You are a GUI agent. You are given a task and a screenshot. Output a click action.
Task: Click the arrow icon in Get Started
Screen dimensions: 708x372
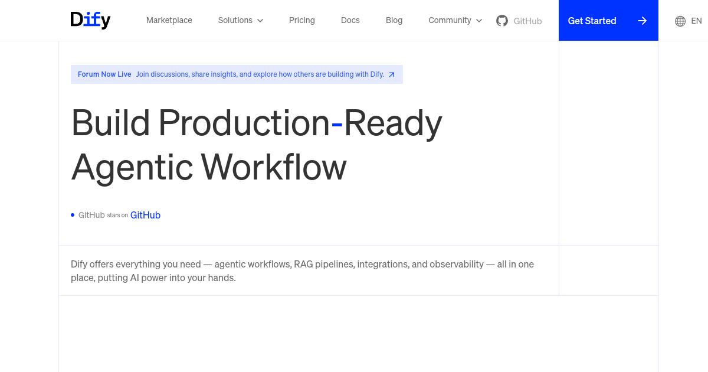(643, 21)
